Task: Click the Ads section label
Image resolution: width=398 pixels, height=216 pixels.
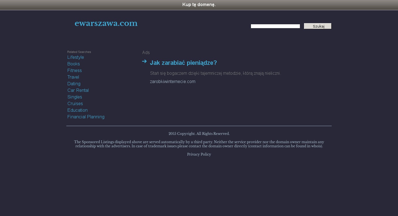Action: (146, 53)
